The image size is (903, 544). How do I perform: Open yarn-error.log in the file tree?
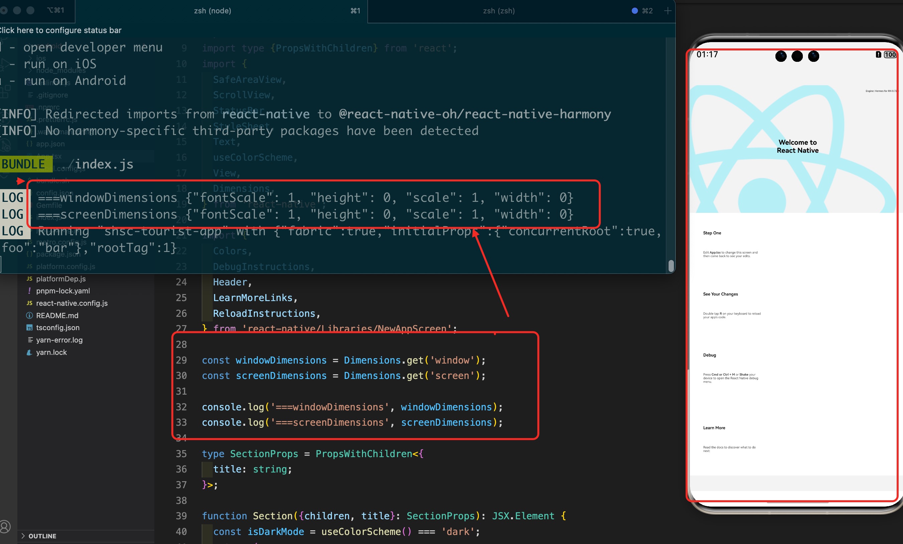pos(59,340)
